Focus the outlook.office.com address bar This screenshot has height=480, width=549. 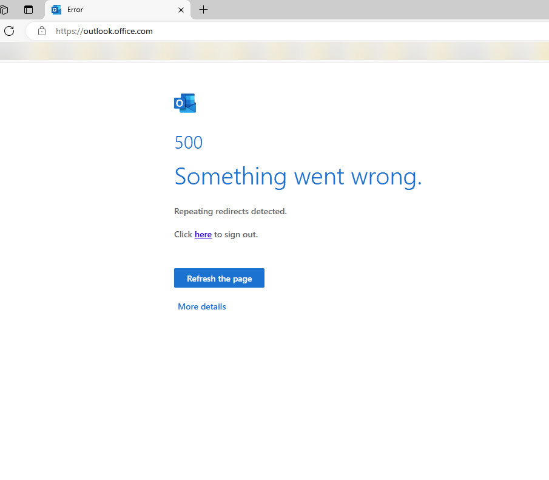pyautogui.click(x=303, y=31)
